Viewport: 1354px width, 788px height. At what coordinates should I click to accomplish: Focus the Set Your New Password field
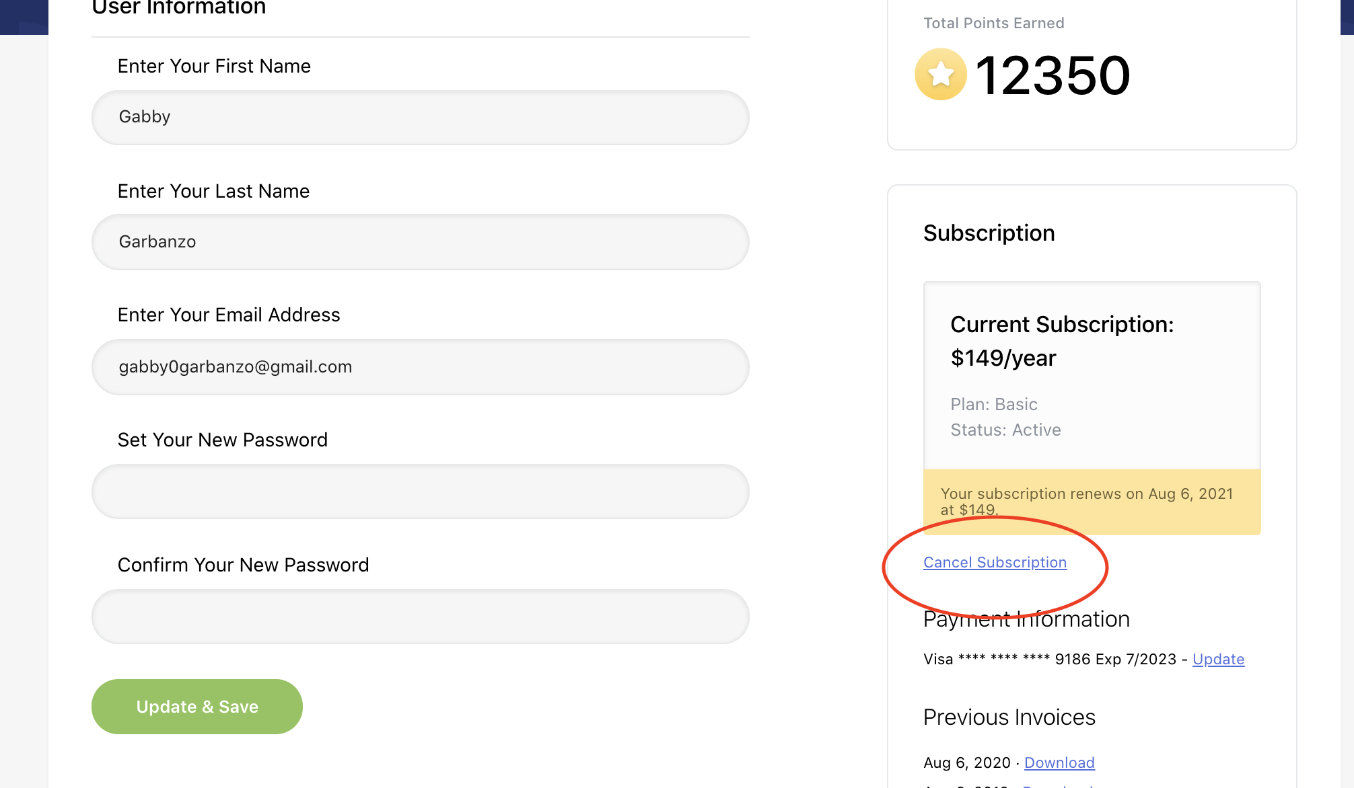point(420,491)
